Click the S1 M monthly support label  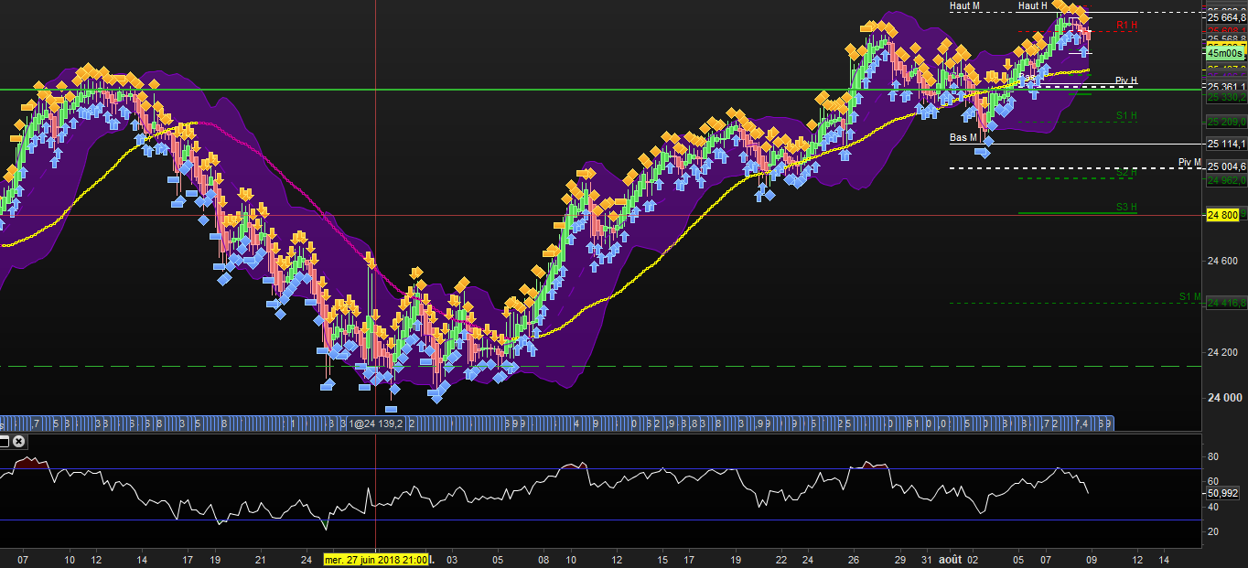pyautogui.click(x=1189, y=296)
